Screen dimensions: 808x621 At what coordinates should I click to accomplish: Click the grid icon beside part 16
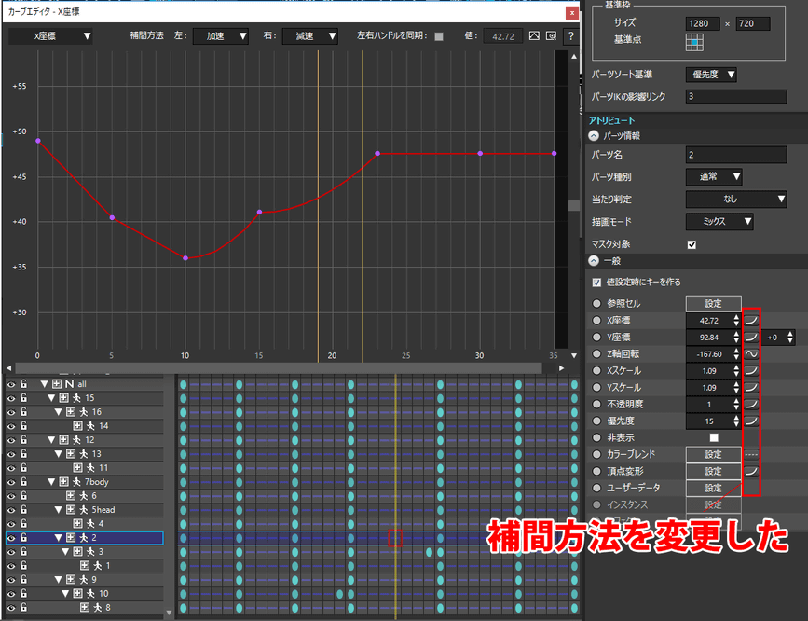click(71, 412)
